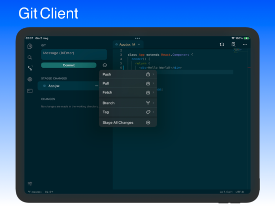
Task: Click the master branch status bar item
Action: point(35,192)
